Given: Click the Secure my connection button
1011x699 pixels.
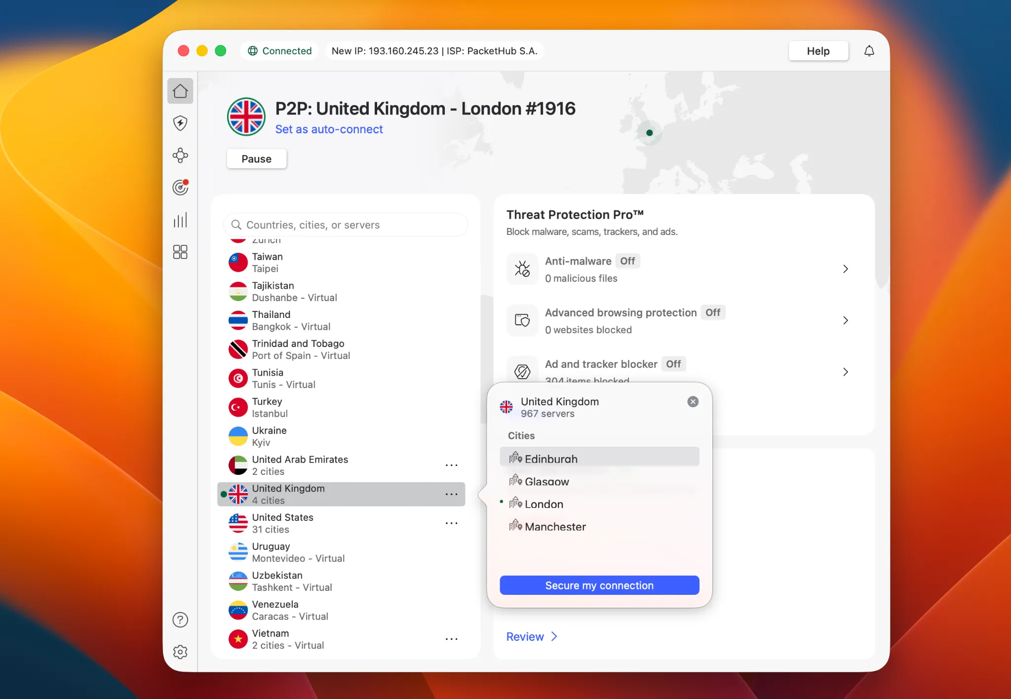Looking at the screenshot, I should [598, 585].
